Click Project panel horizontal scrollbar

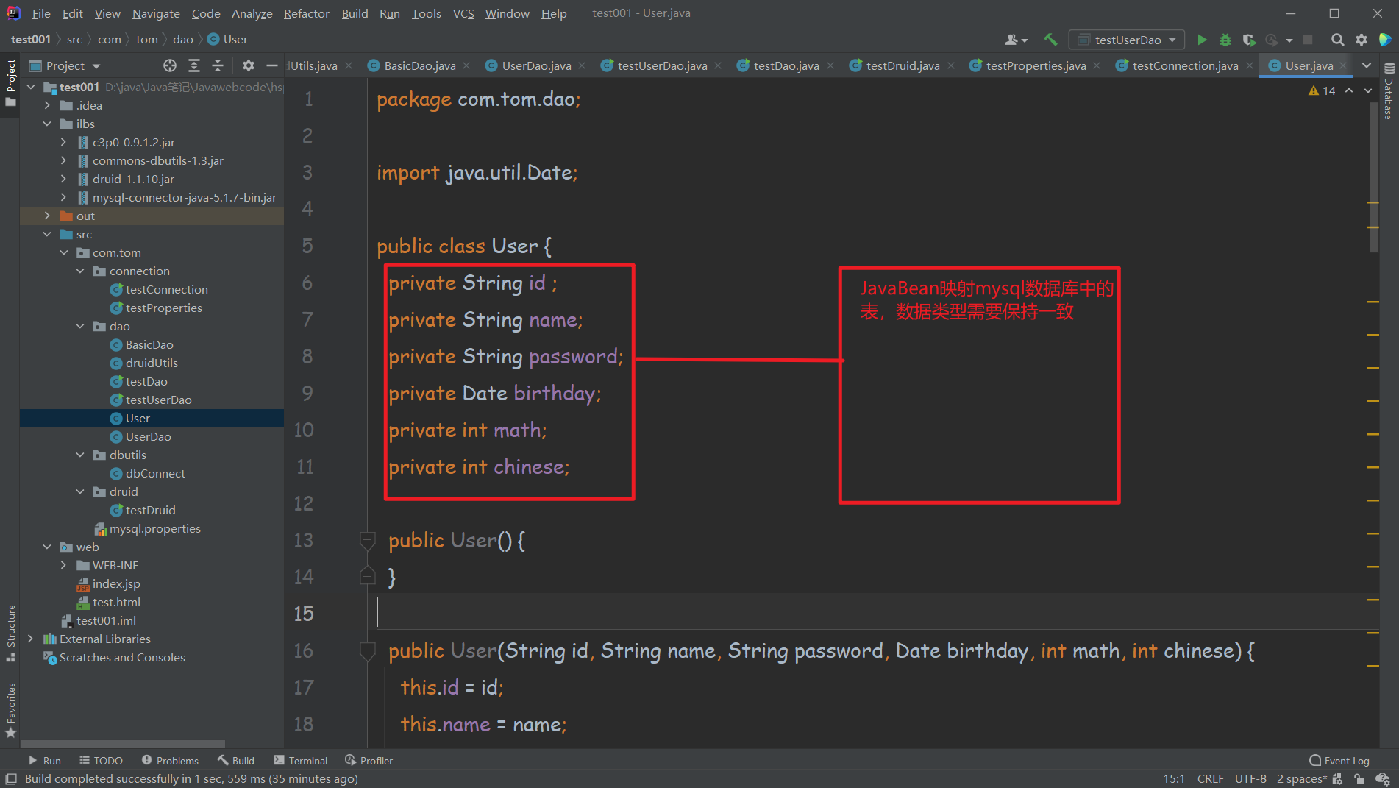(123, 744)
